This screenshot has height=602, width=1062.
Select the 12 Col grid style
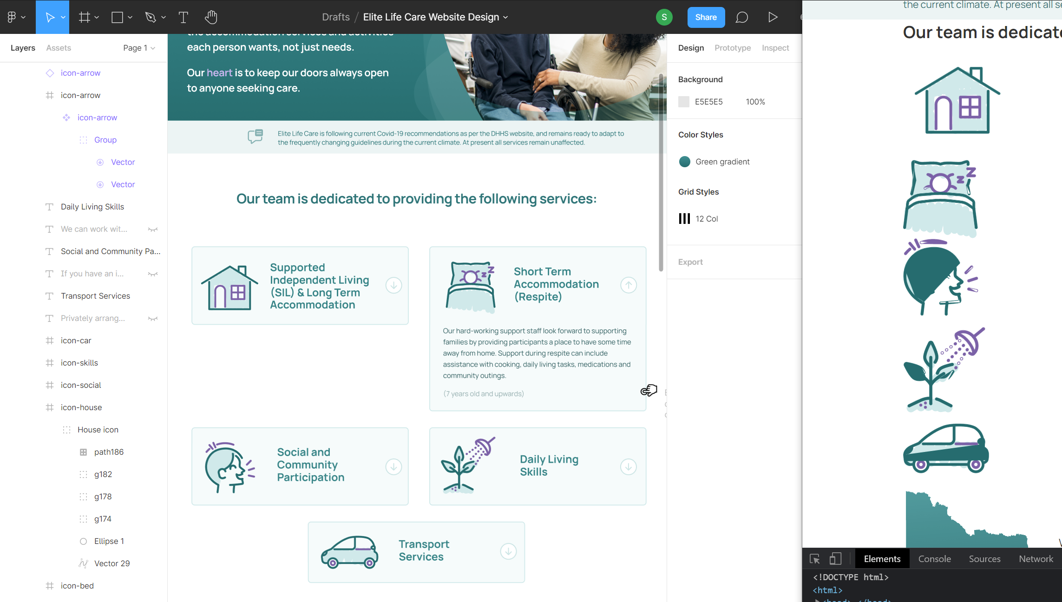coord(698,219)
